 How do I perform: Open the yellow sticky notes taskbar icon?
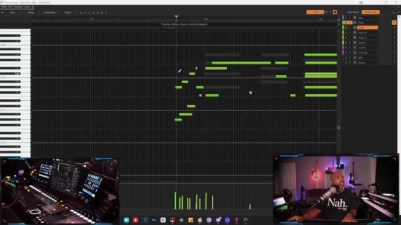click(190, 220)
